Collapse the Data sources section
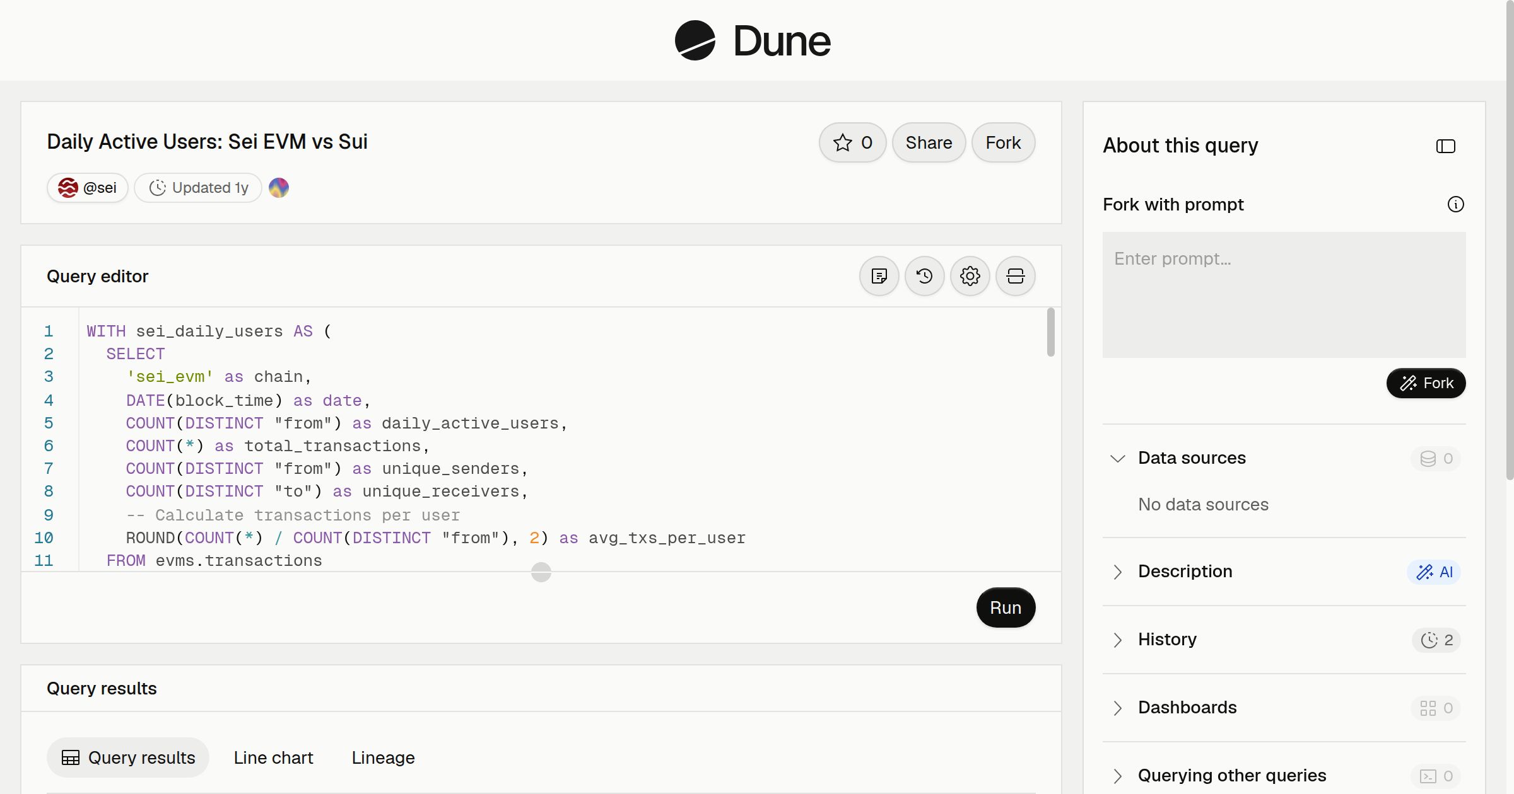Viewport: 1514px width, 794px height. click(1118, 458)
